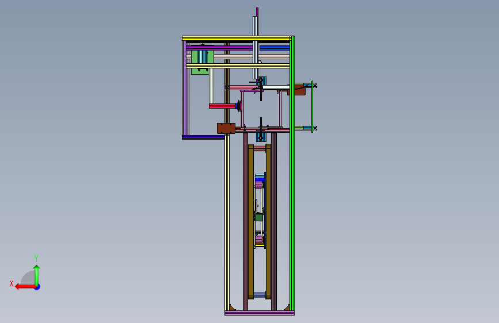The width and height of the screenshot is (499, 323).
Task: Select the dark green small block in lower assembly
Action: coord(259,217)
